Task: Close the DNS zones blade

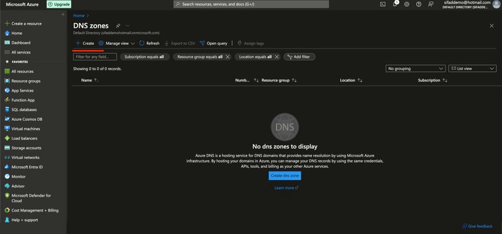Action: coord(491,25)
